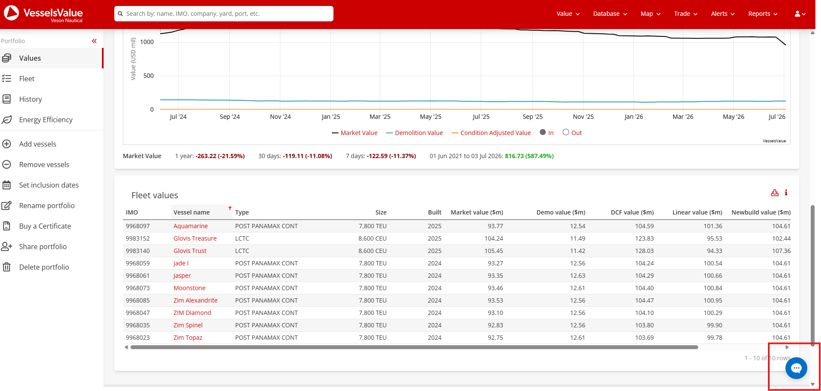Screen dimensions: 821x391
Task: Click the export download icon above Fleet values
Action: 775,193
